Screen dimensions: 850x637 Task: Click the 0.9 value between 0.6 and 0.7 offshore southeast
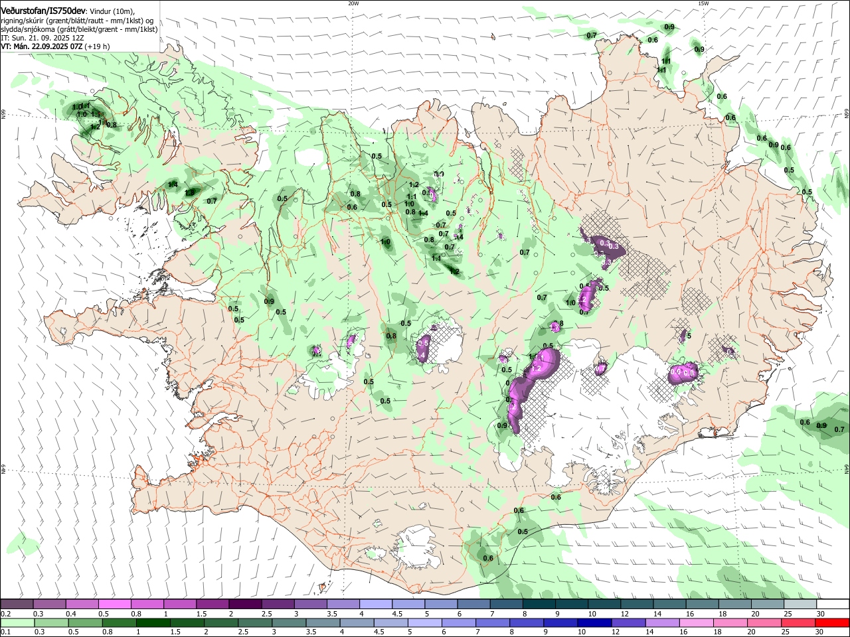coord(821,425)
